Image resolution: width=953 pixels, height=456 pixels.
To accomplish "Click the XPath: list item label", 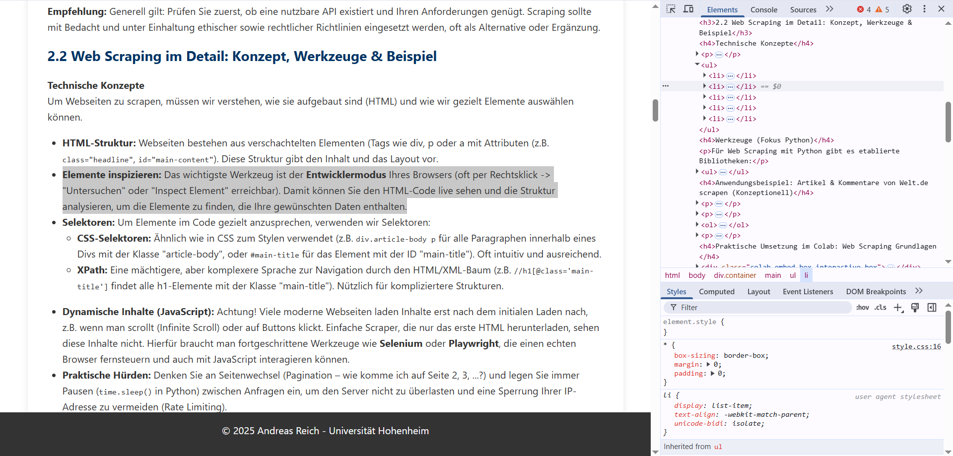I will (x=92, y=270).
